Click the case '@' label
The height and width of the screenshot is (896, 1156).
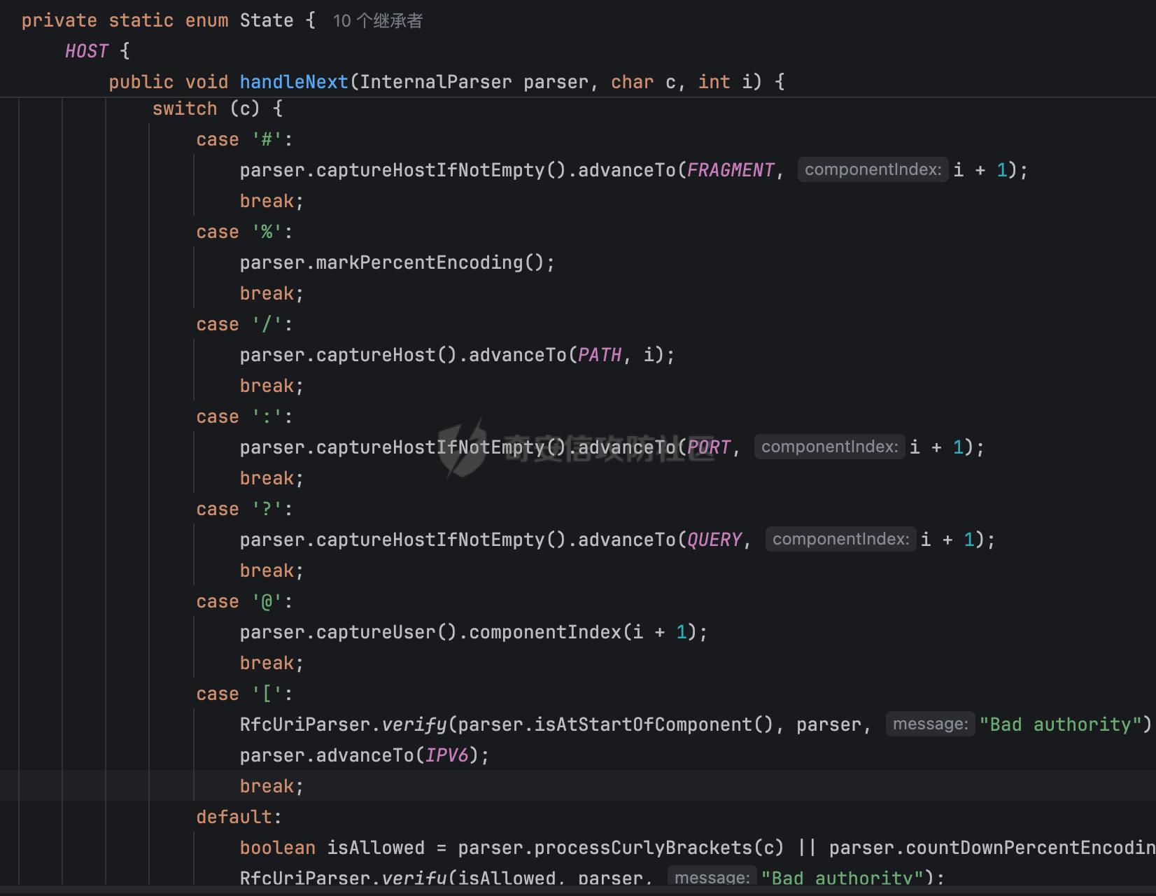pos(244,601)
